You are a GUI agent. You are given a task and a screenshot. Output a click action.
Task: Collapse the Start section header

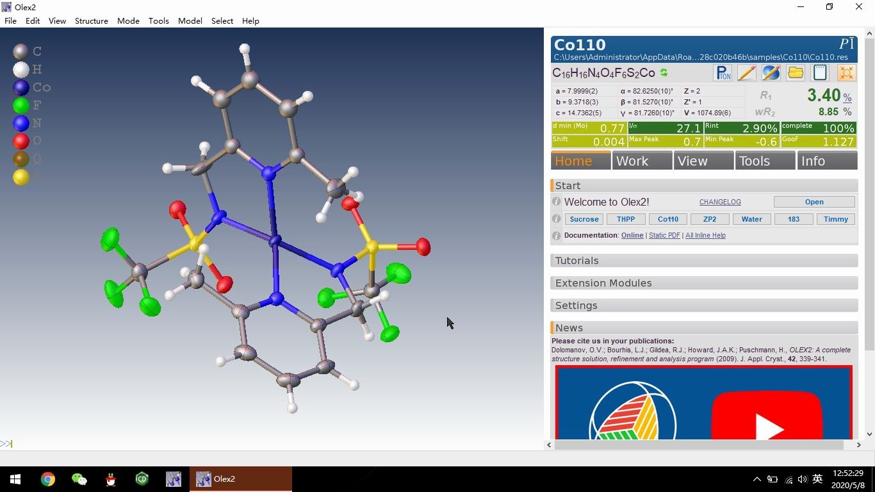coord(704,185)
